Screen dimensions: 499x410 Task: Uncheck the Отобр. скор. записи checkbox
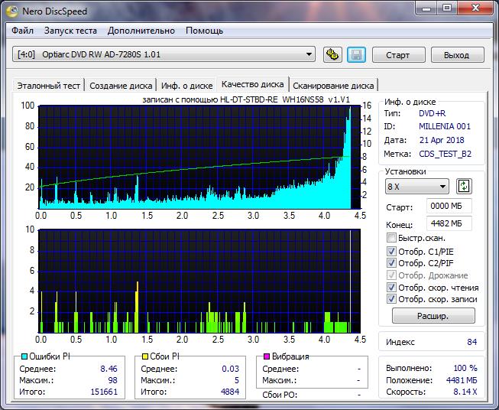(x=392, y=299)
